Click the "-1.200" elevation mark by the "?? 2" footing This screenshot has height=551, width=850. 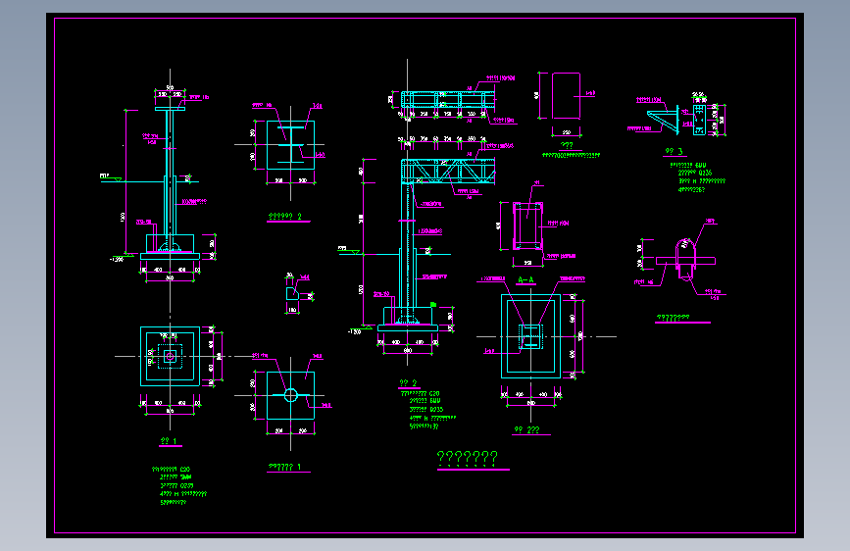354,331
